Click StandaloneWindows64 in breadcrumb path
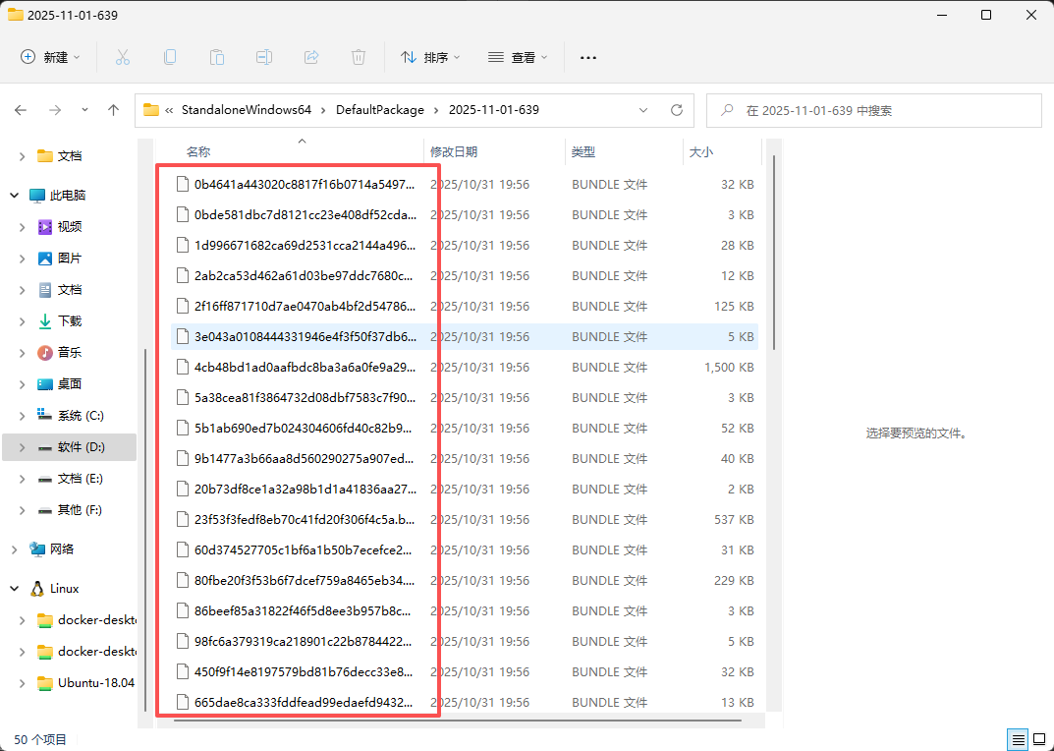Image resolution: width=1054 pixels, height=751 pixels. click(247, 110)
